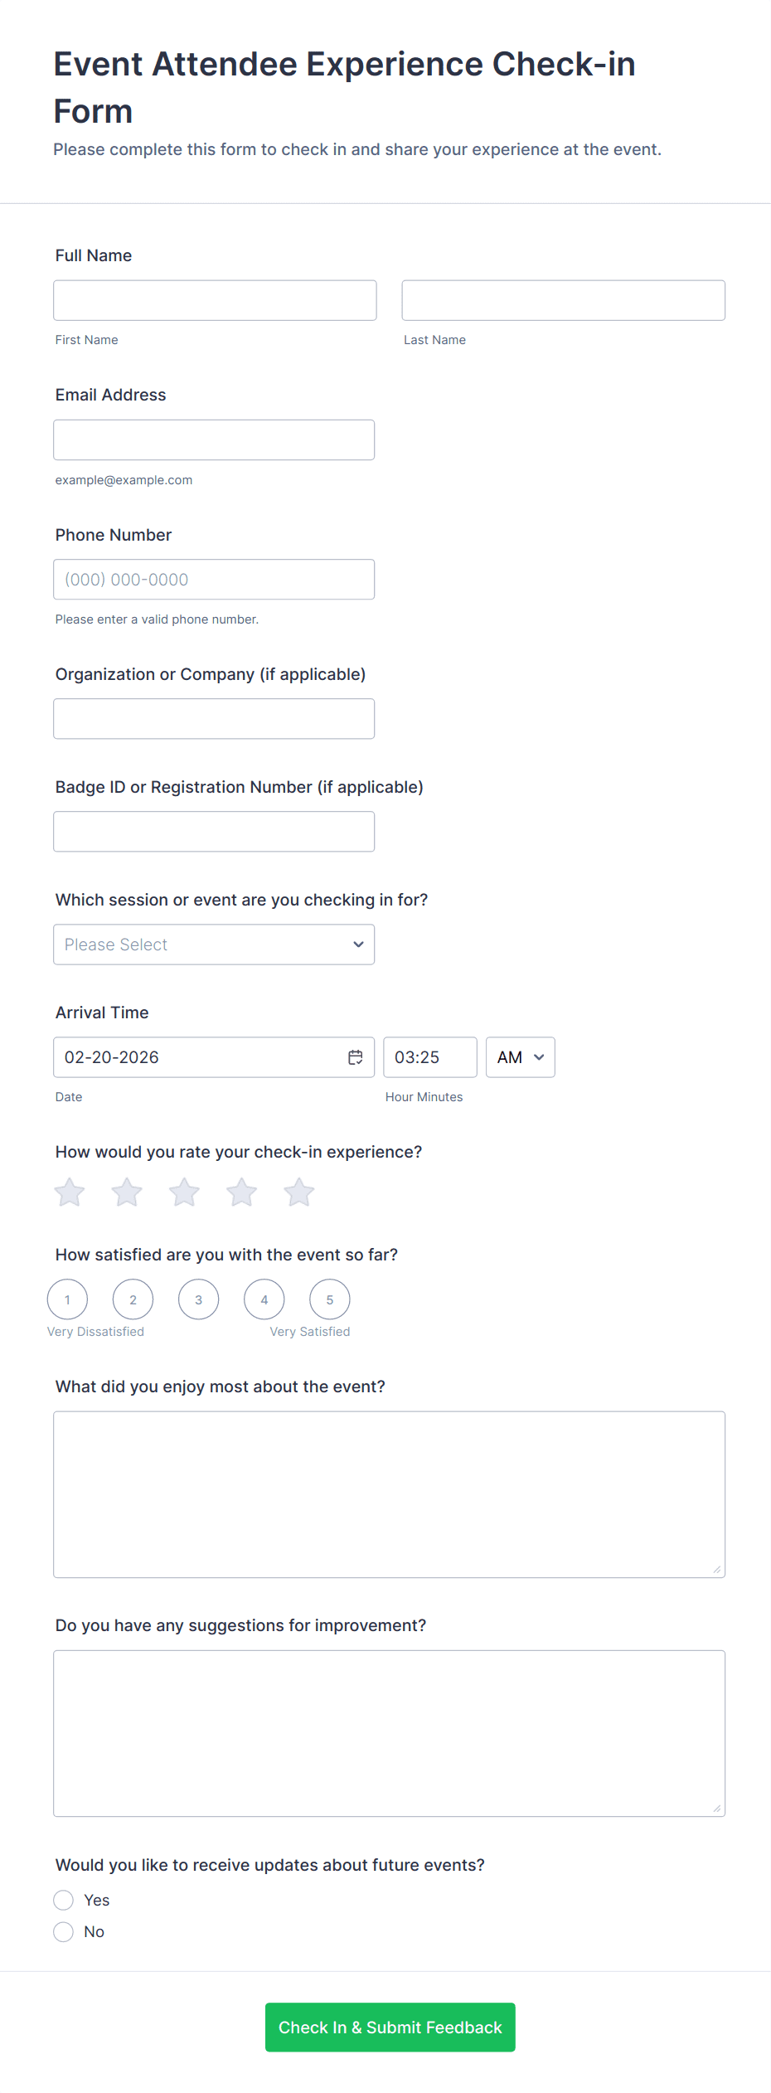
Task: Select satisfaction level 5, Very Satisfied
Action: tap(330, 1299)
